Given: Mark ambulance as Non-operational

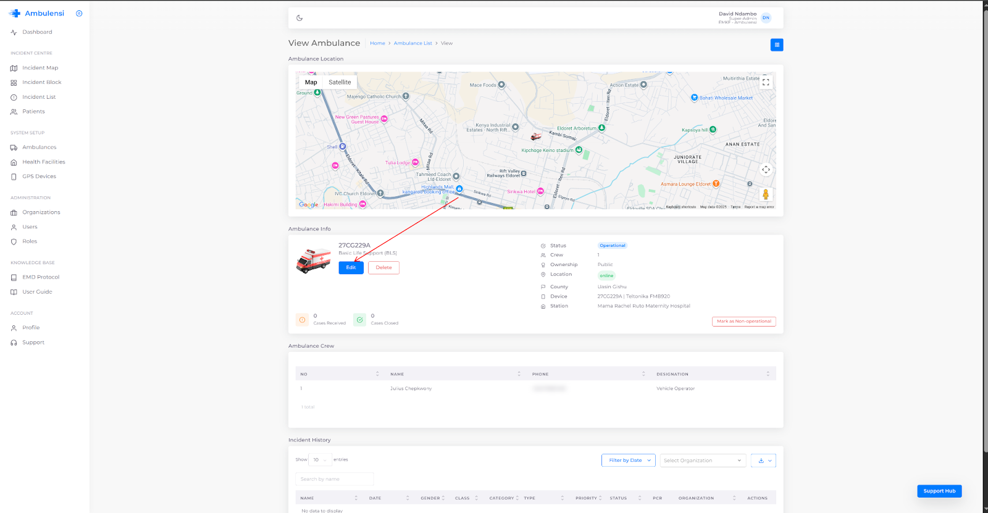Looking at the screenshot, I should tap(743, 322).
